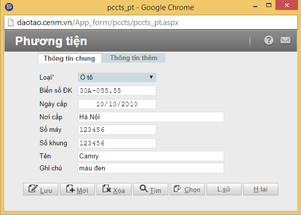Screen dimensions: 301x215
Task: Expand the Loại dropdown showing Ô tô
Action: (117, 77)
